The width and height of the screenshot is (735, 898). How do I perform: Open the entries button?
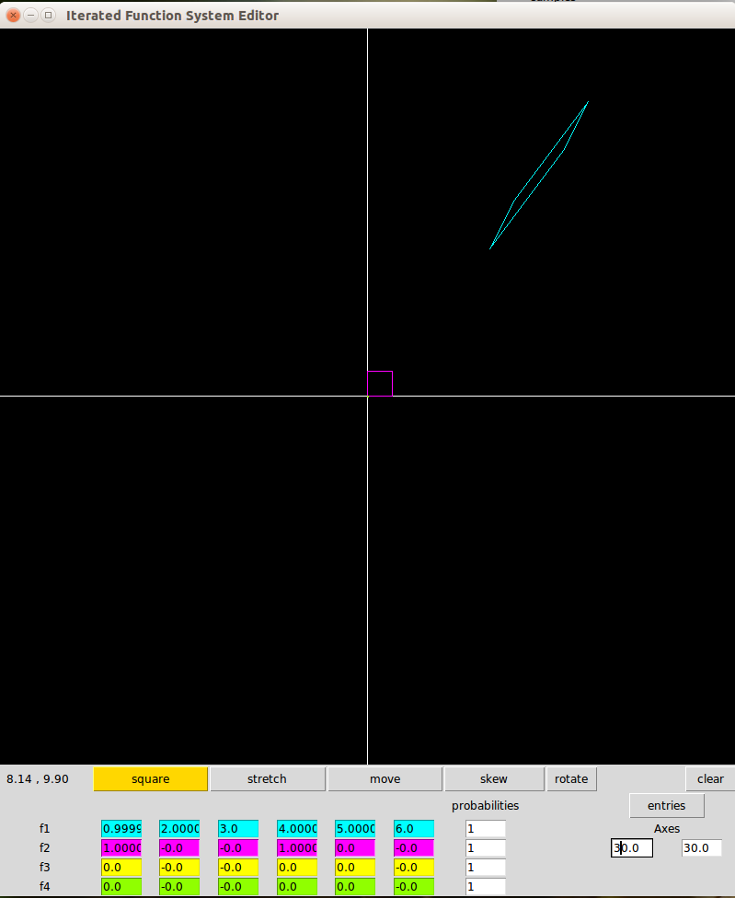coord(666,806)
